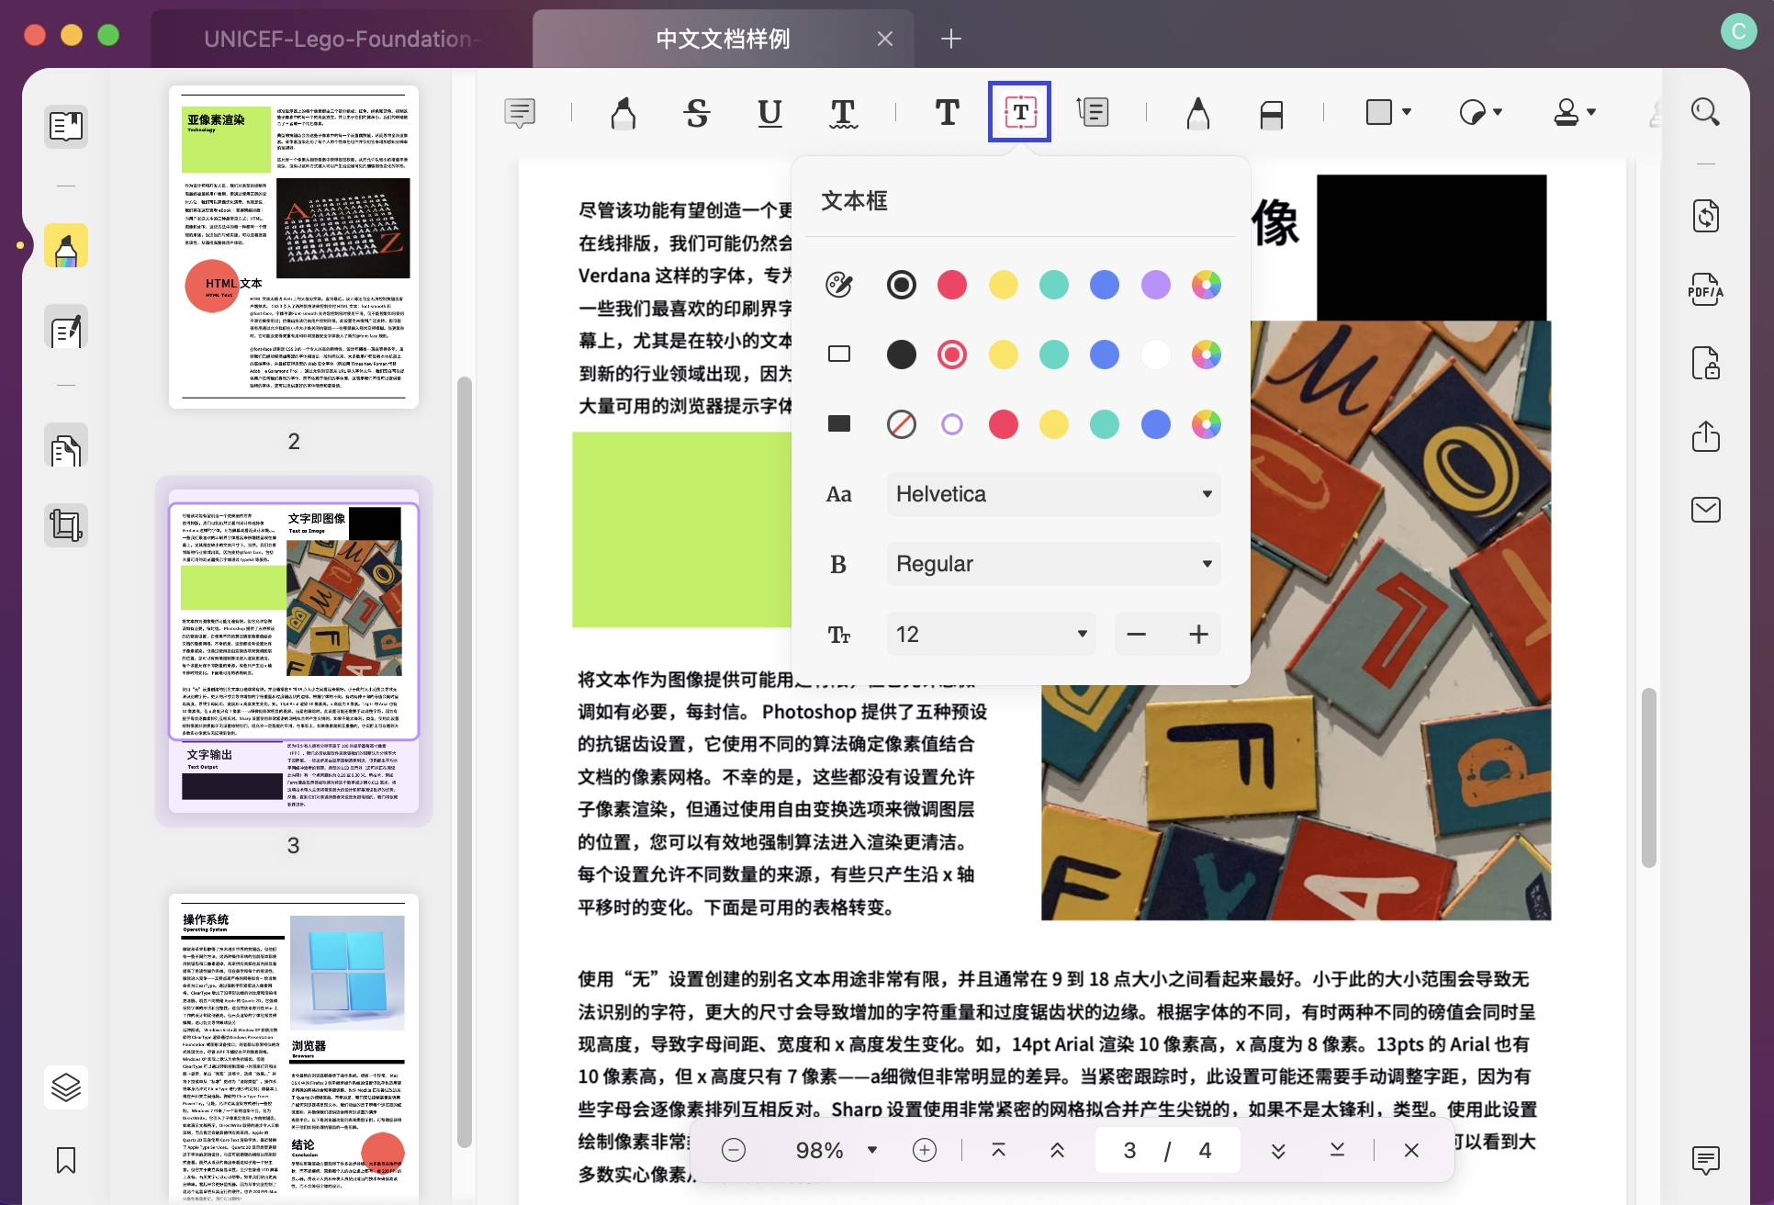Select the squiggly underline tool
This screenshot has height=1205, width=1774.
coord(843,112)
